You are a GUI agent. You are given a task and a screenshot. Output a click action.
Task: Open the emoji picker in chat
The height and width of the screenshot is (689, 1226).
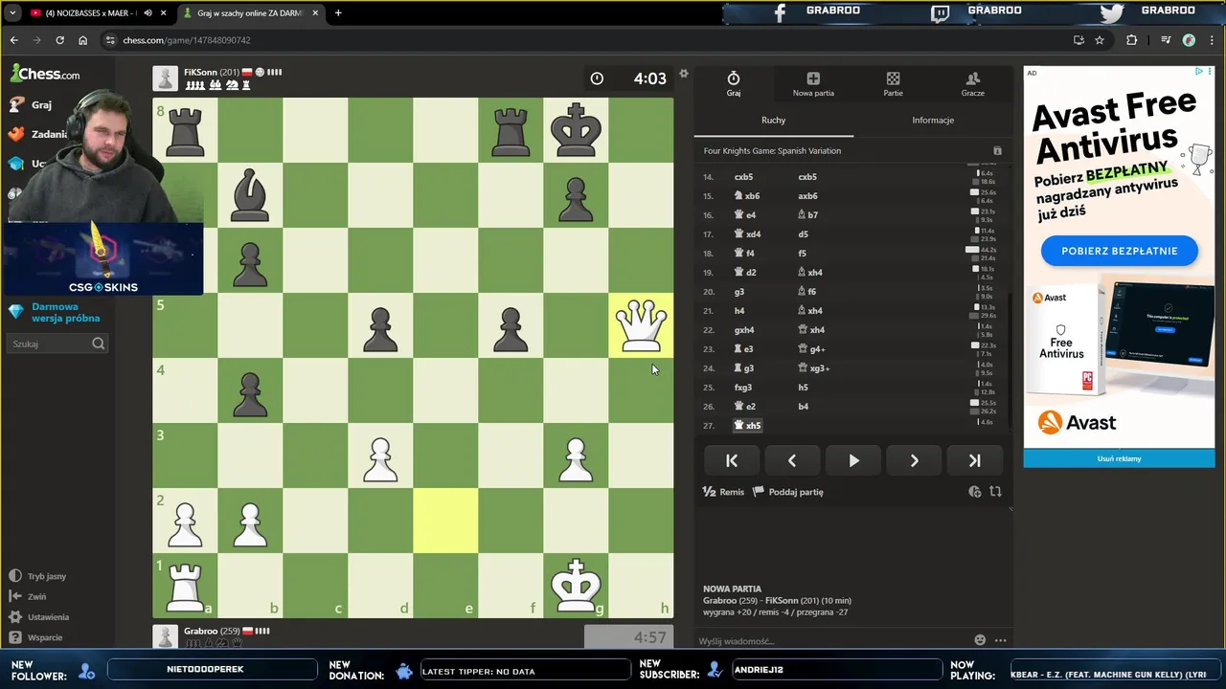click(x=980, y=640)
